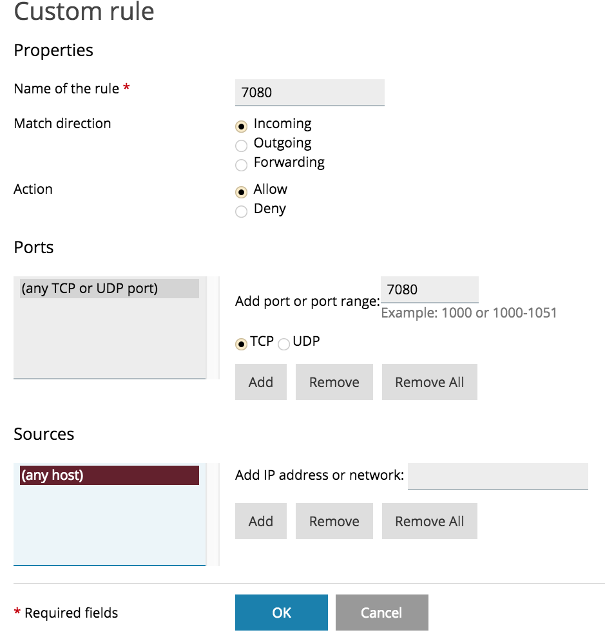Click the Name of the rule field
This screenshot has height=637, width=605.
point(309,92)
